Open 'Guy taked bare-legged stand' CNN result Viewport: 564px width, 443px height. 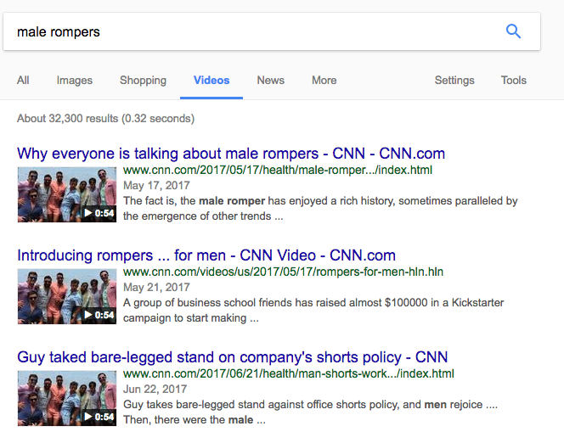232,357
